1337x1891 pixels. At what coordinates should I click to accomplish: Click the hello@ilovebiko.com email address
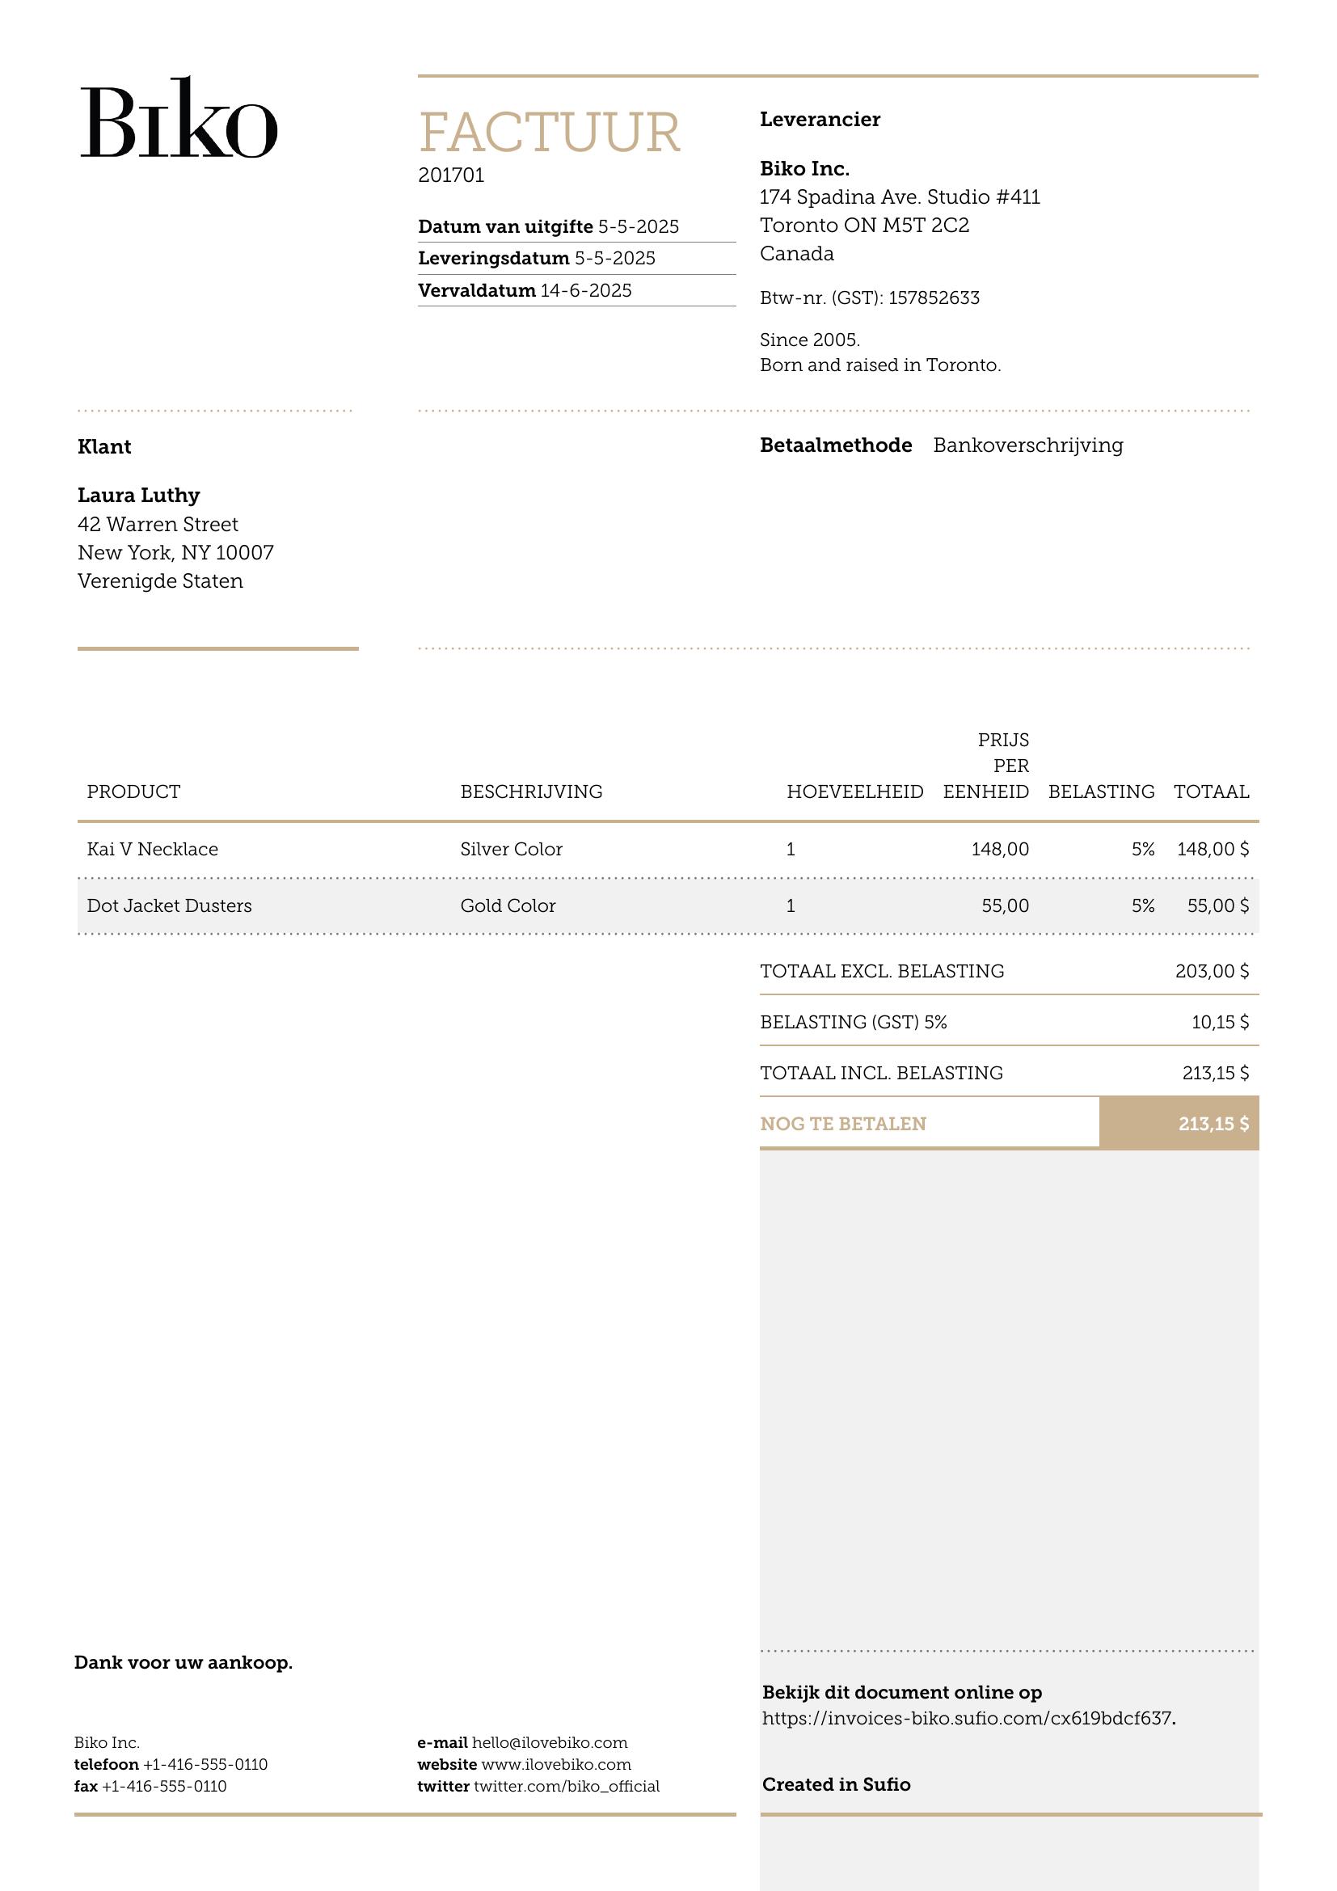click(549, 1743)
